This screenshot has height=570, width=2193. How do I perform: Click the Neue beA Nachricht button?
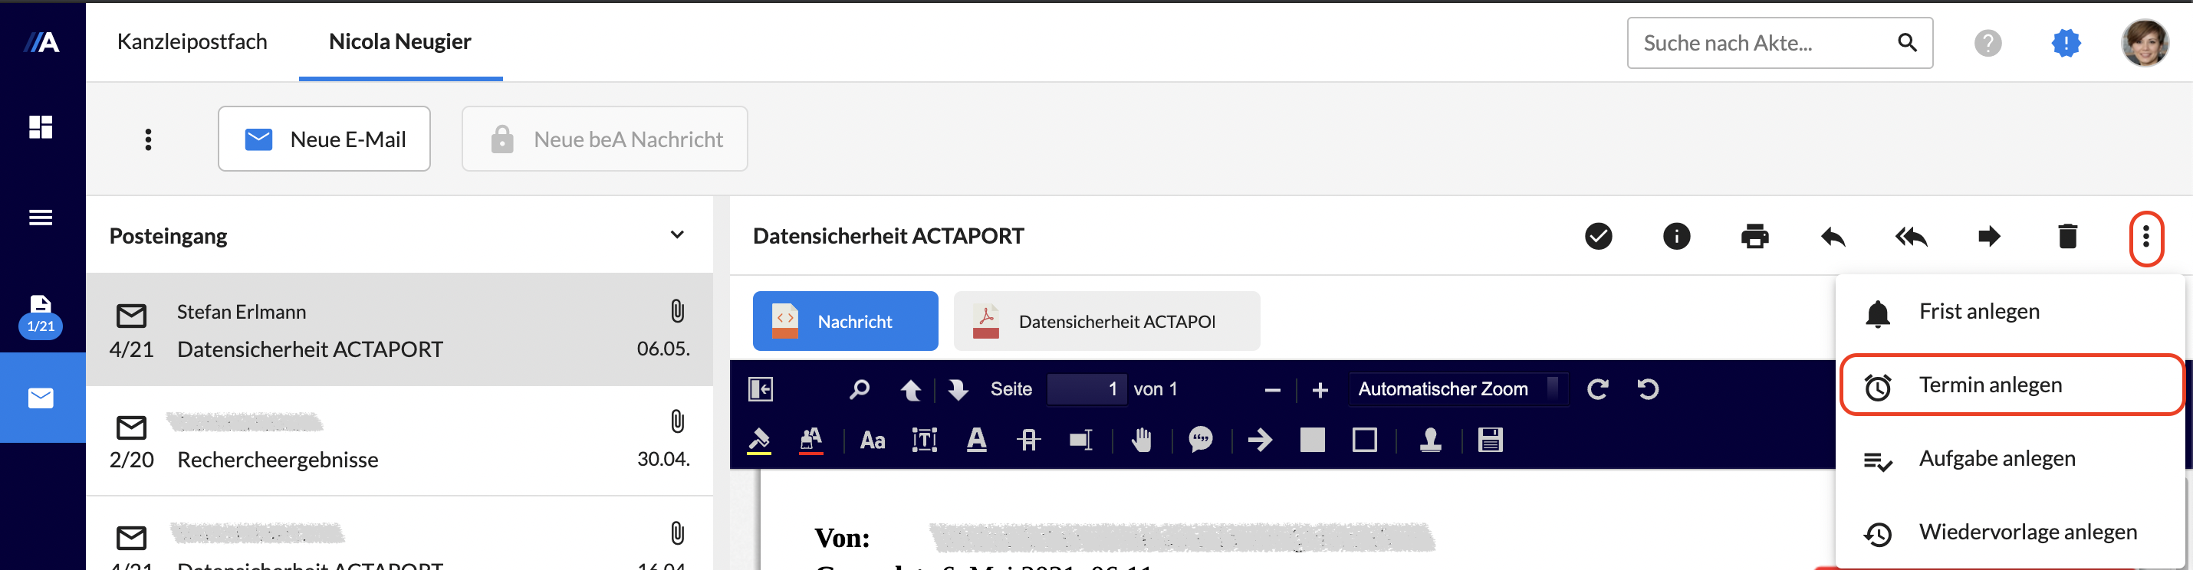click(604, 139)
